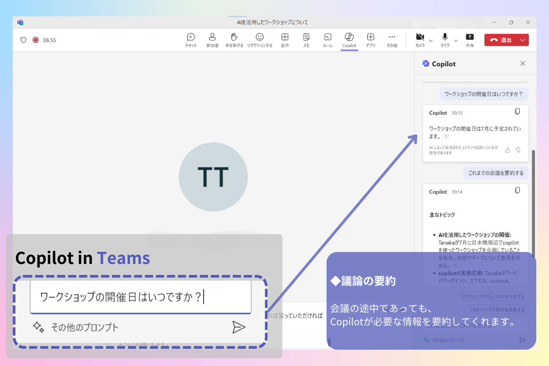Give thumbs down to Copilot answer
This screenshot has height=366, width=549.
pyautogui.click(x=518, y=150)
